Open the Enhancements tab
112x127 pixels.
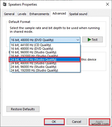(x=39, y=14)
